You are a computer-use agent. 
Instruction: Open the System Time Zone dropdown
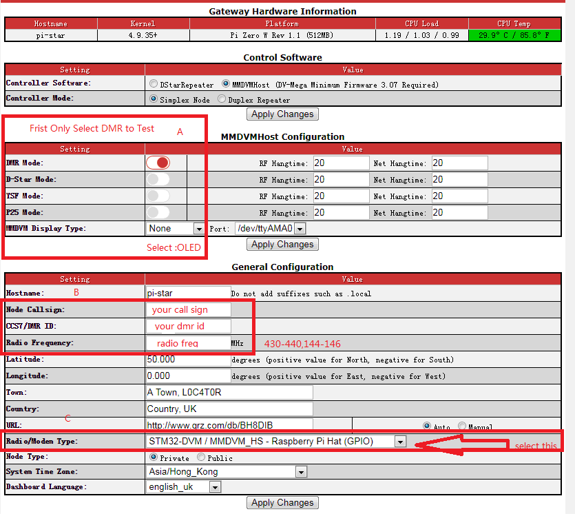click(x=227, y=472)
